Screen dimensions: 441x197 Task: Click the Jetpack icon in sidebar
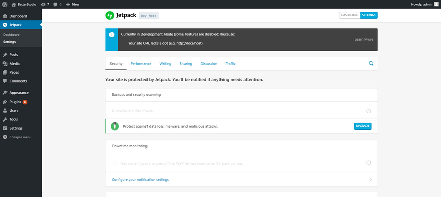(x=5, y=25)
